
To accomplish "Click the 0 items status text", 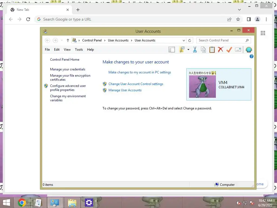I will pyautogui.click(x=48, y=185).
